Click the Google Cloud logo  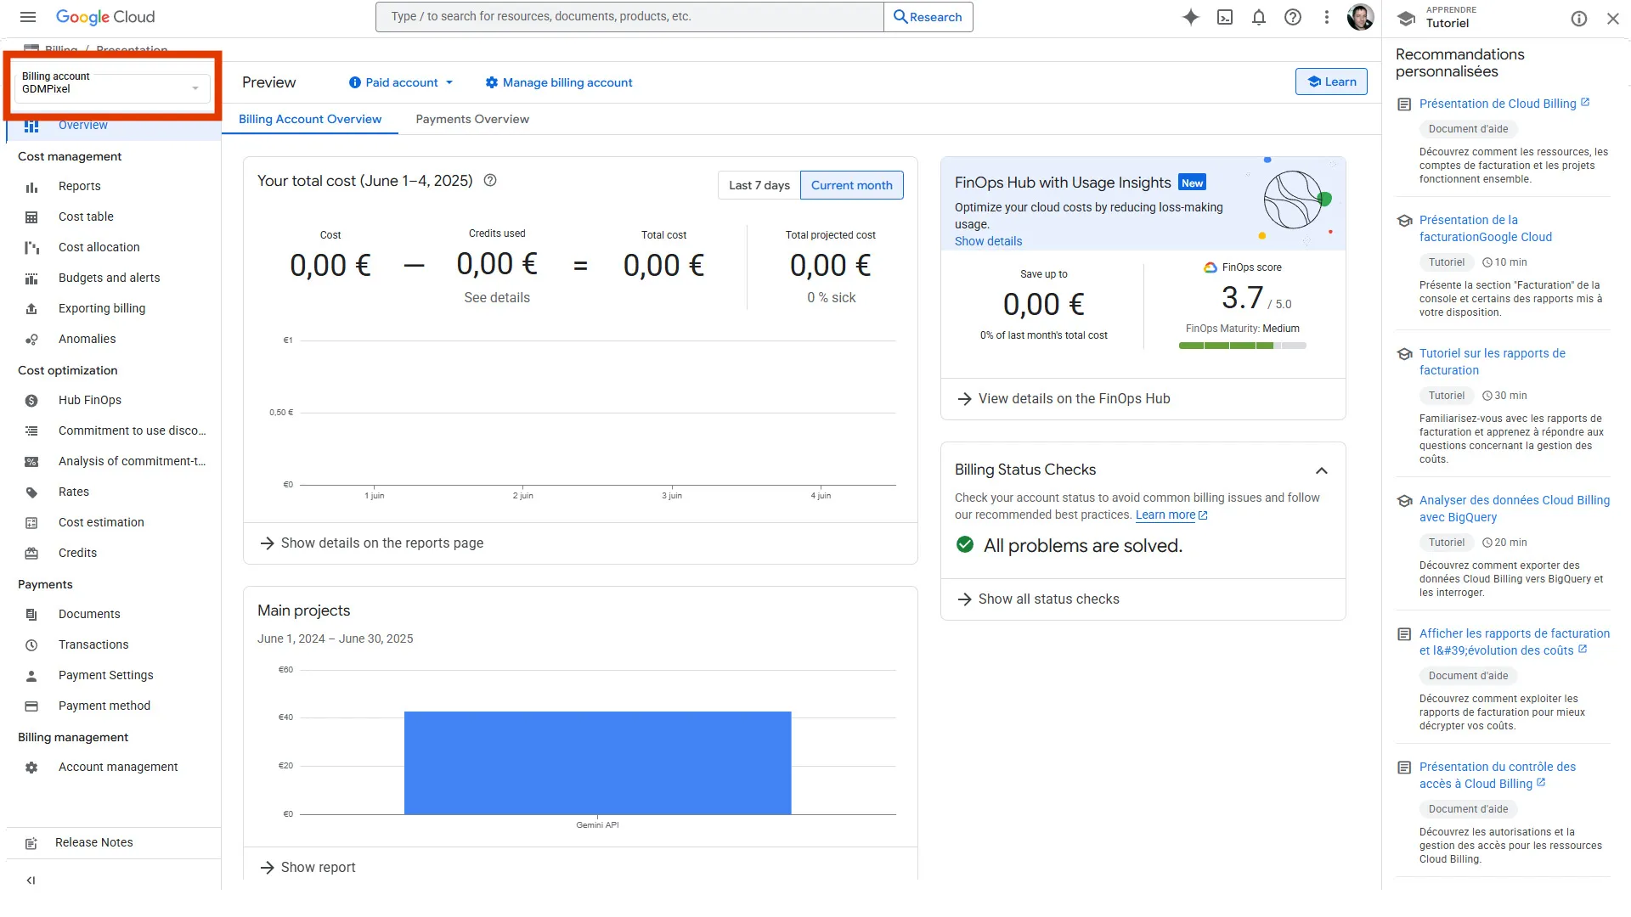coord(105,17)
